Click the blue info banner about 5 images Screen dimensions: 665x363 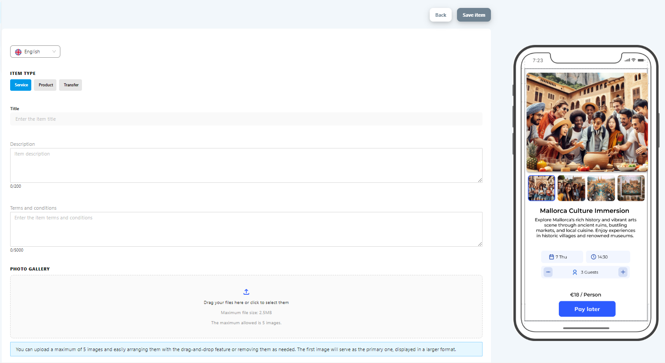pos(246,349)
